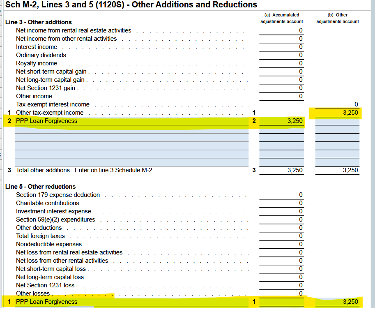Viewport: 375px width, 312px height.
Task: Click the "Line 5 - Other reductions" heading
Action: coord(40,187)
